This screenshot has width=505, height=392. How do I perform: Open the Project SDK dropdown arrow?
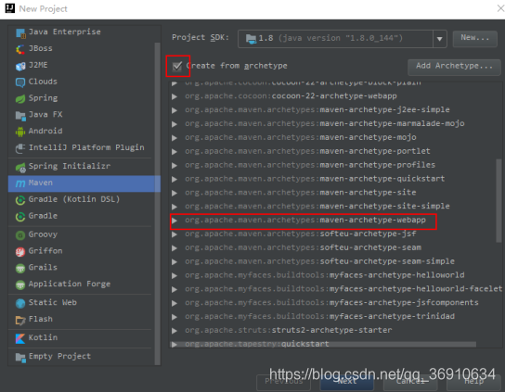click(440, 39)
